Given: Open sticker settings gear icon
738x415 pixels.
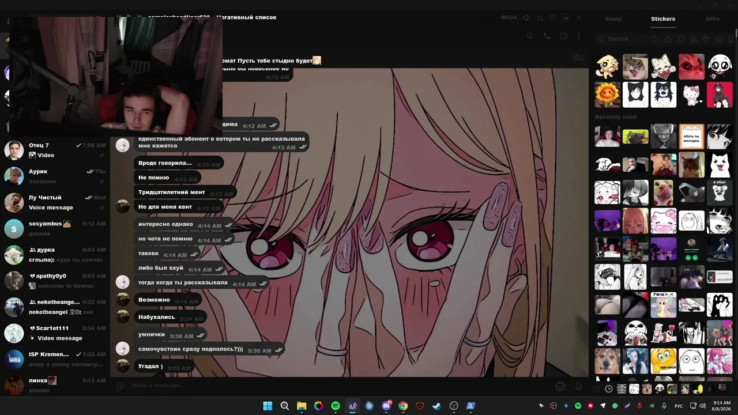Looking at the screenshot, I should click(596, 389).
